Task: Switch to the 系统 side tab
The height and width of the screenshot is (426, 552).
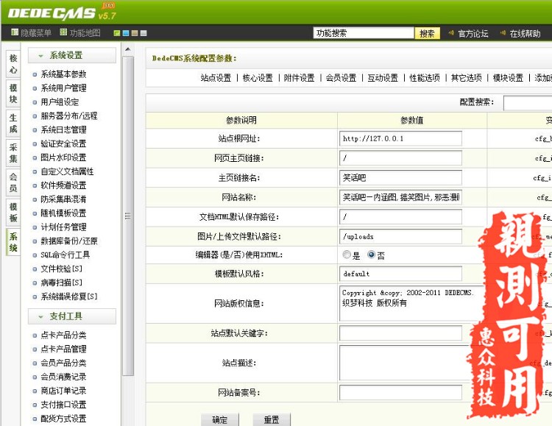Action: coord(13,242)
